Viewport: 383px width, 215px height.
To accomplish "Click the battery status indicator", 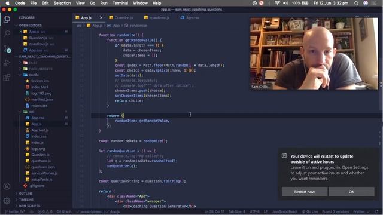I will (300, 3).
